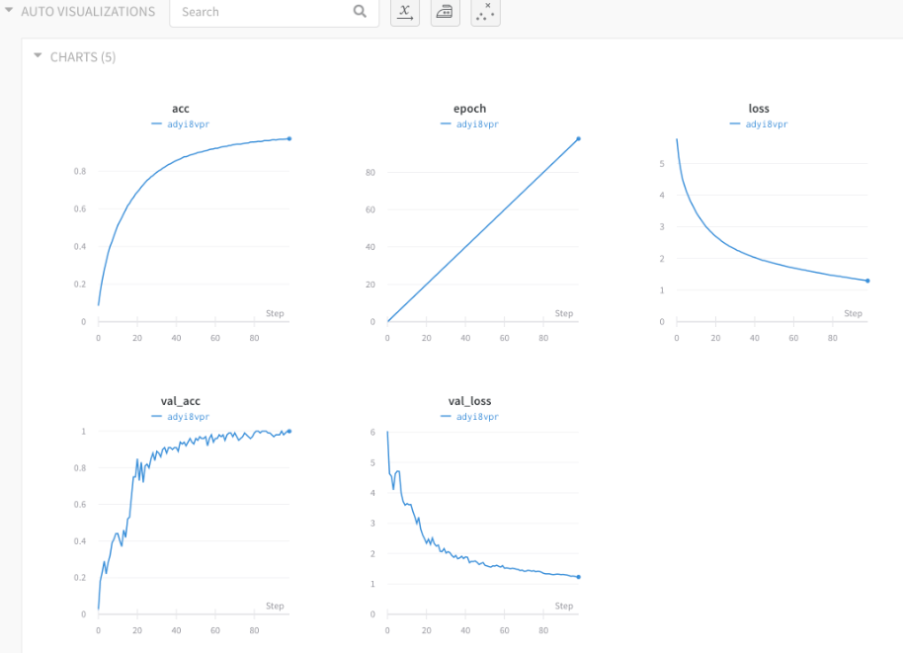Type in the Search input field
Screen dimensions: 903x653
point(262,12)
